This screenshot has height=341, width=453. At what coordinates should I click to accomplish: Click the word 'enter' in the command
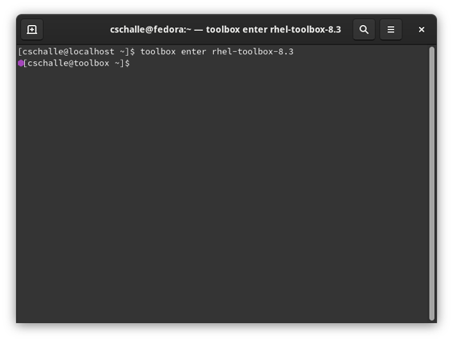(x=195, y=51)
